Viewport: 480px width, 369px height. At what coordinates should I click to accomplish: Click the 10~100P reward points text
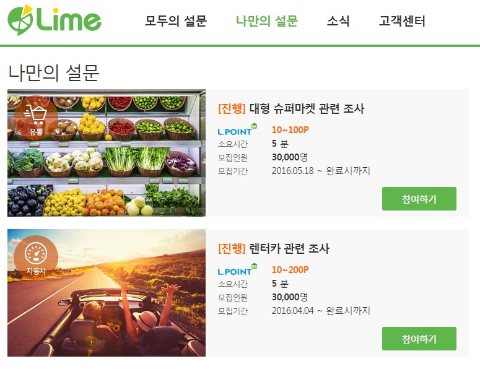click(x=290, y=130)
